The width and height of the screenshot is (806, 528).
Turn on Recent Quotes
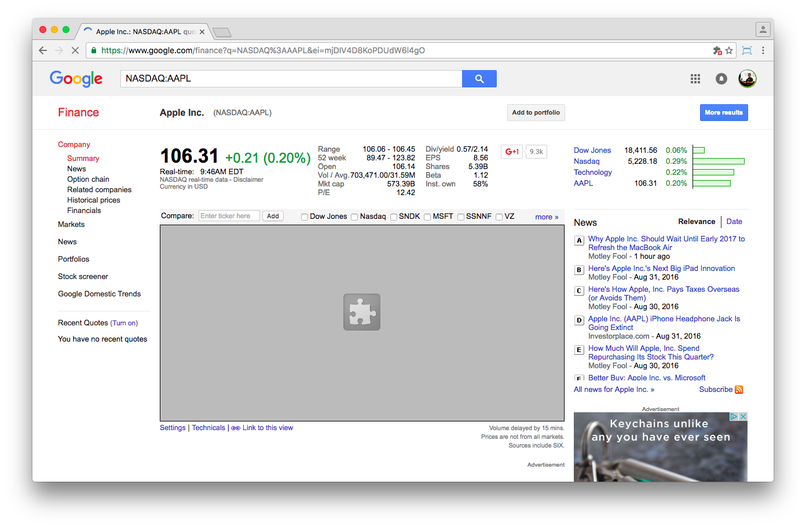coord(124,323)
